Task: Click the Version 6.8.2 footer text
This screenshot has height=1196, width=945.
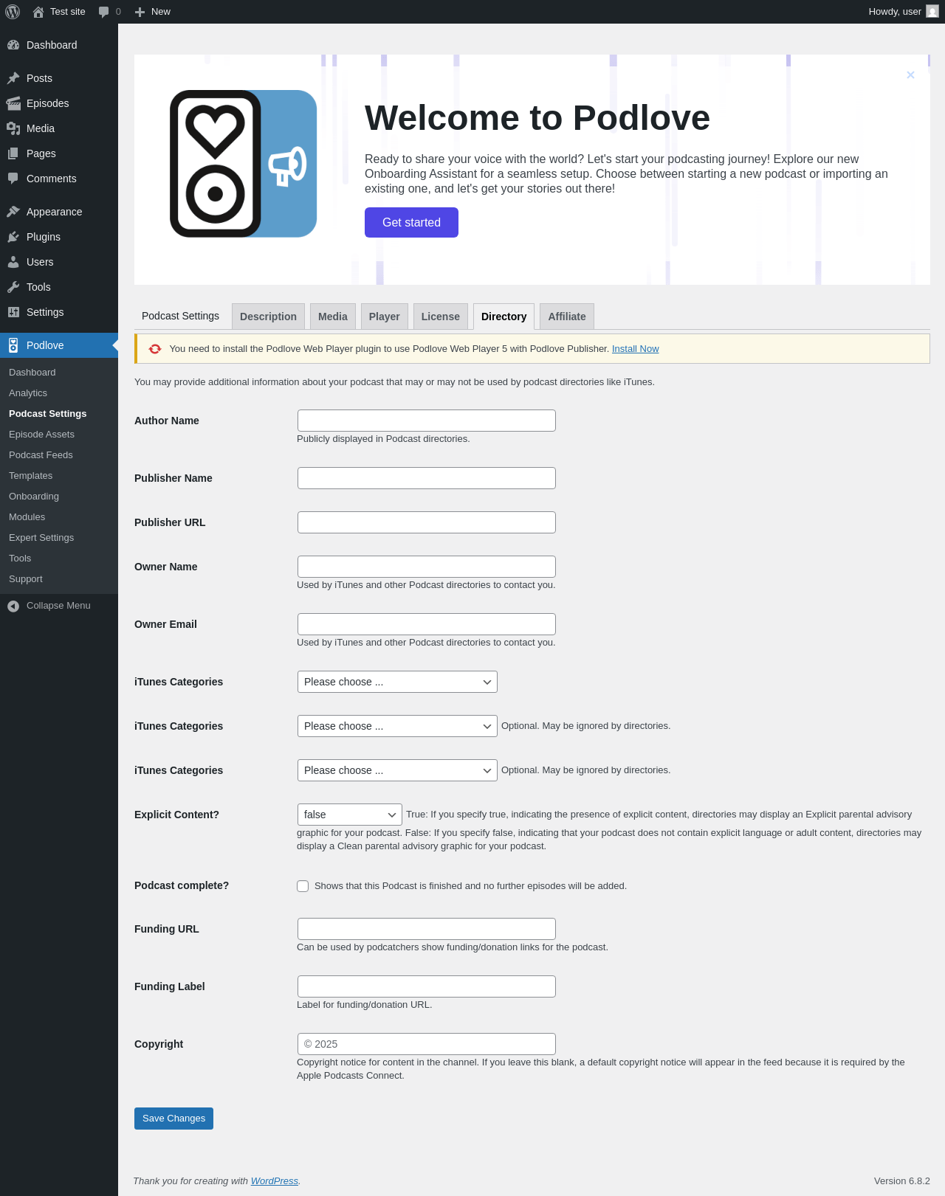Action: pyautogui.click(x=902, y=1181)
